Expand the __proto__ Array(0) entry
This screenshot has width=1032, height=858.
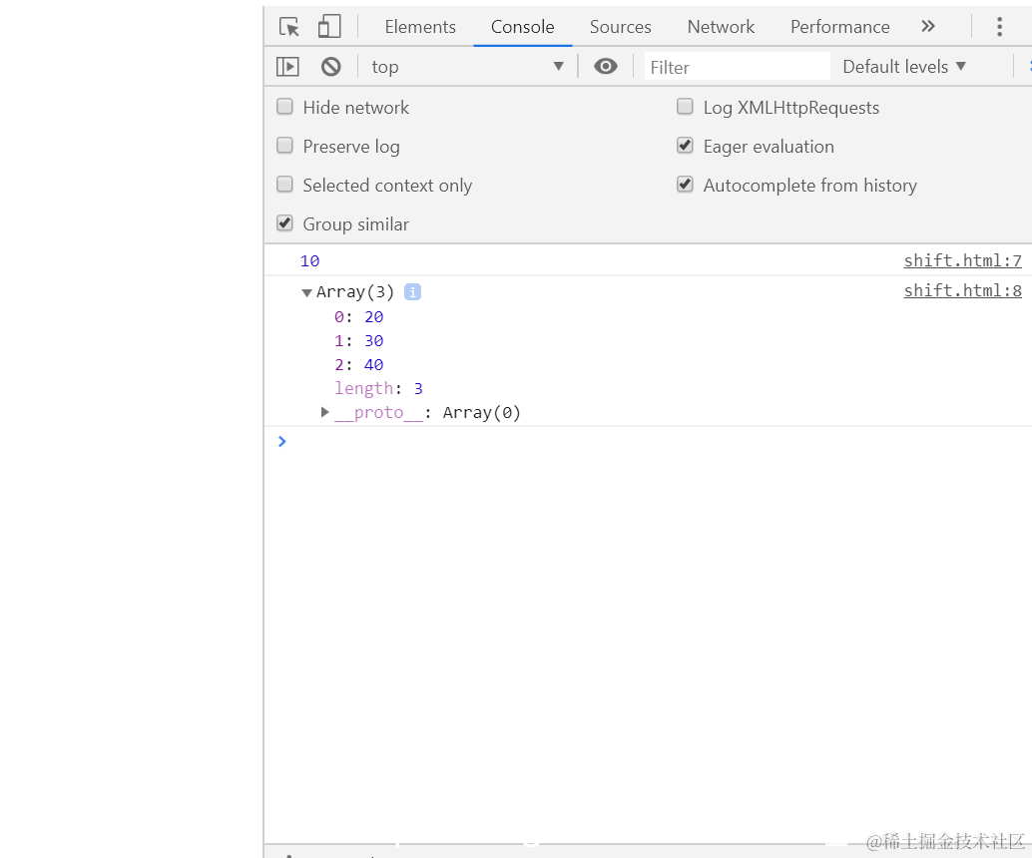pos(324,413)
